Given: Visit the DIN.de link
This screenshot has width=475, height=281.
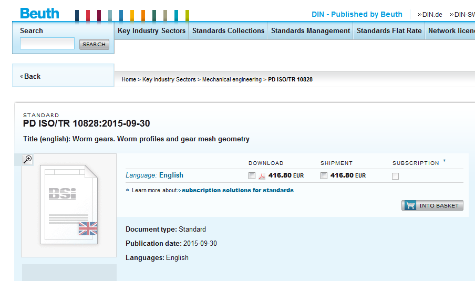Looking at the screenshot, I should pyautogui.click(x=430, y=15).
